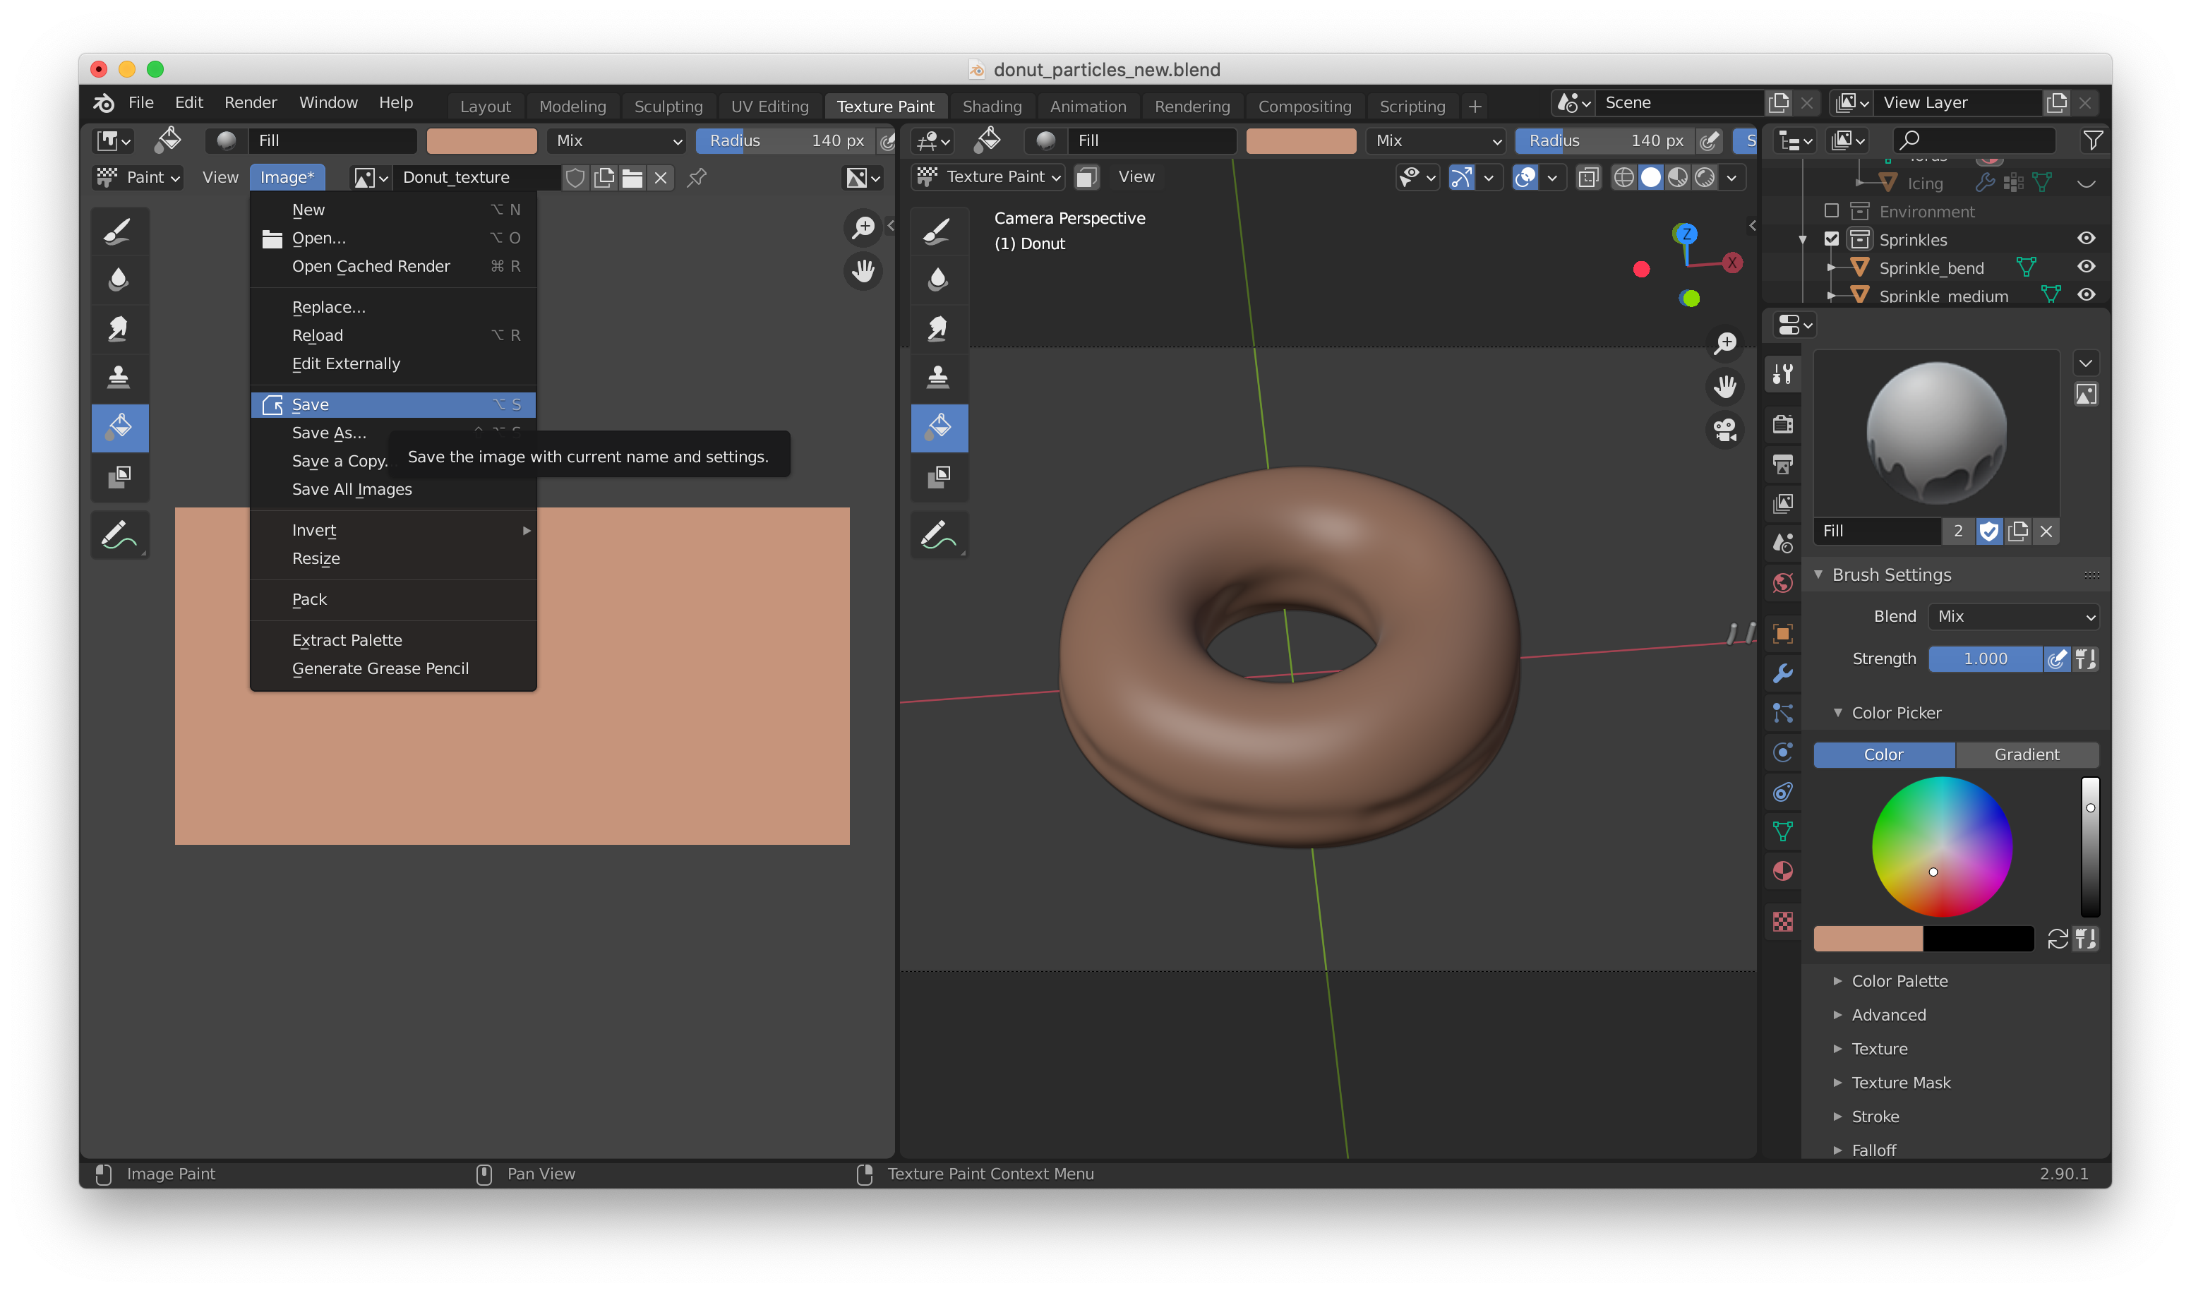Click the image editor pan hand icon
The image size is (2191, 1293).
[863, 271]
